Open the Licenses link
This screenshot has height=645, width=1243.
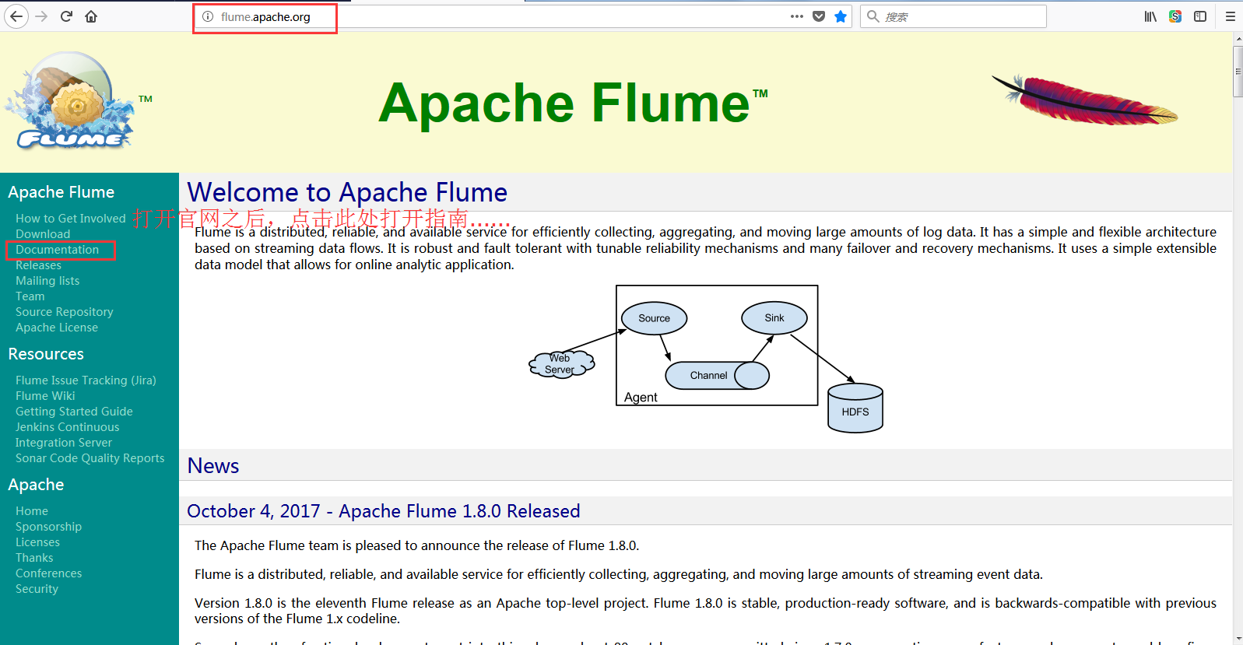click(37, 542)
